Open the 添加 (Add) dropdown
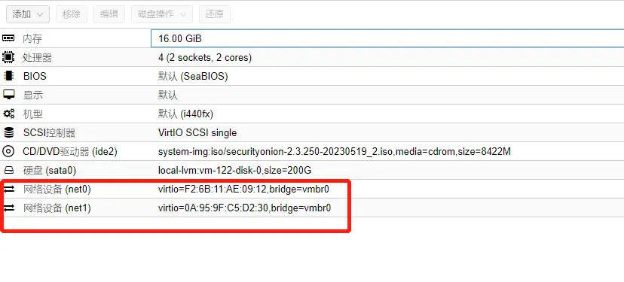Image resolution: width=624 pixels, height=282 pixels. [28, 14]
